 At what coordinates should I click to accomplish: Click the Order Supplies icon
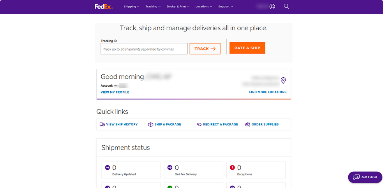(247, 124)
